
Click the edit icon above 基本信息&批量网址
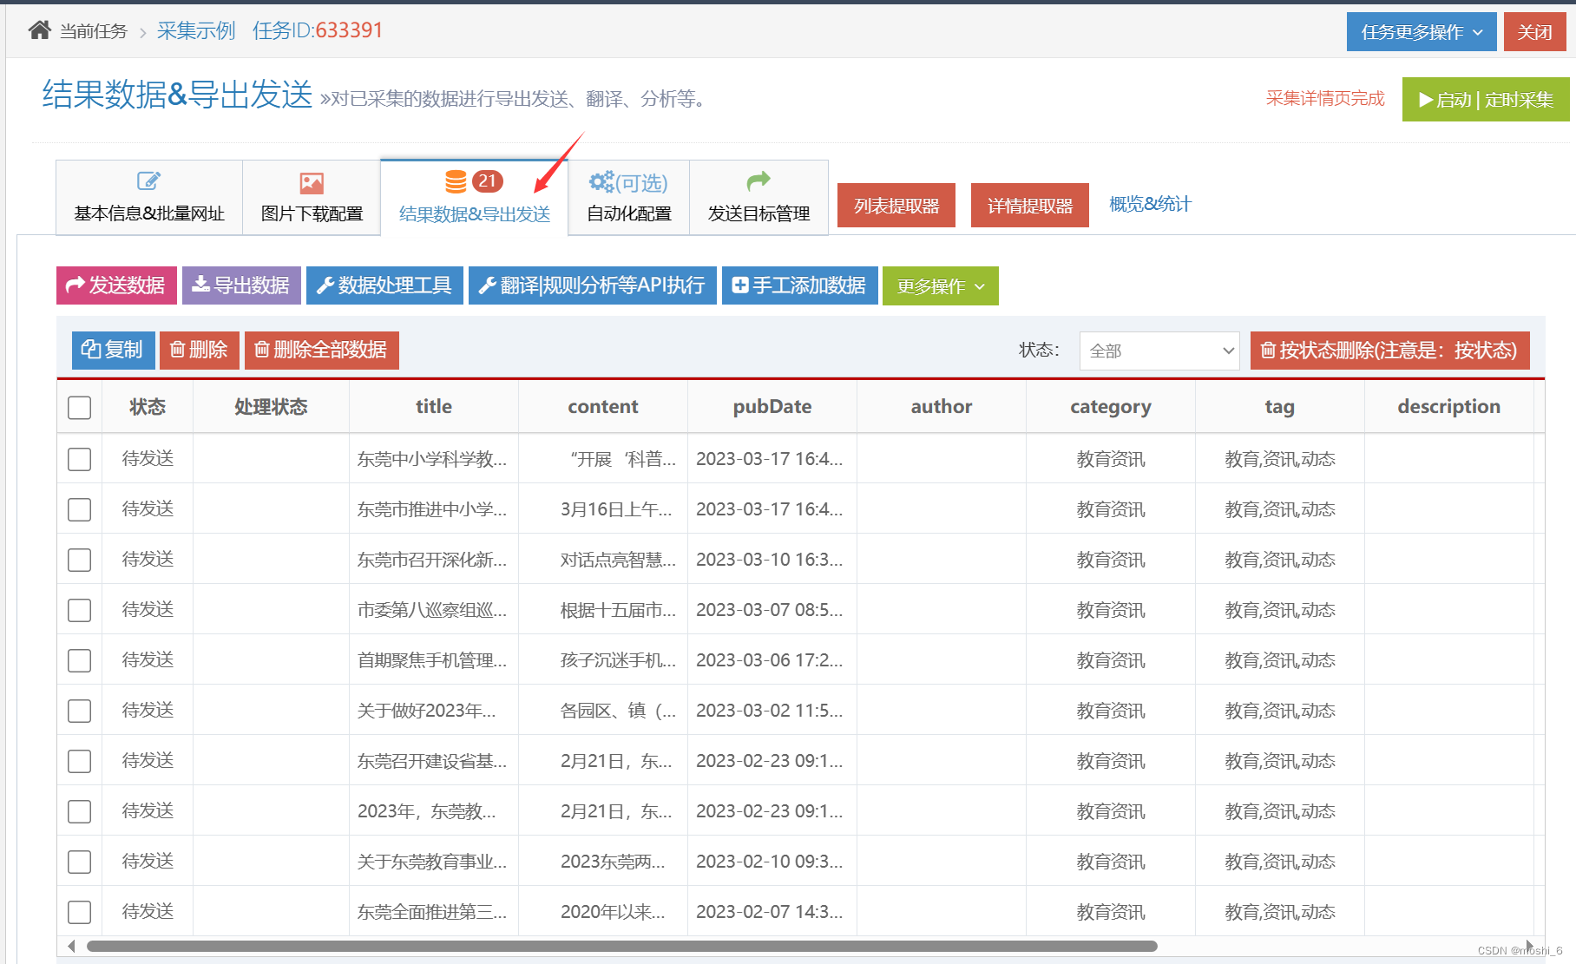click(148, 180)
